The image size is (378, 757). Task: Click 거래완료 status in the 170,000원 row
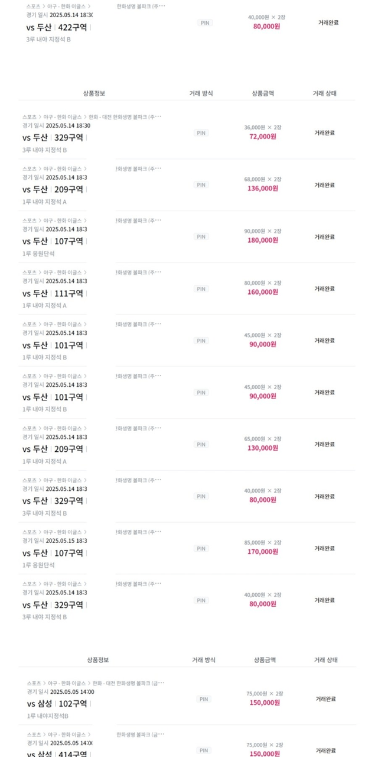(324, 548)
